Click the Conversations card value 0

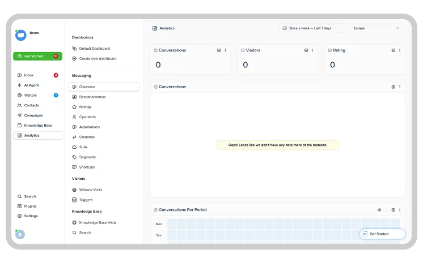[158, 65]
